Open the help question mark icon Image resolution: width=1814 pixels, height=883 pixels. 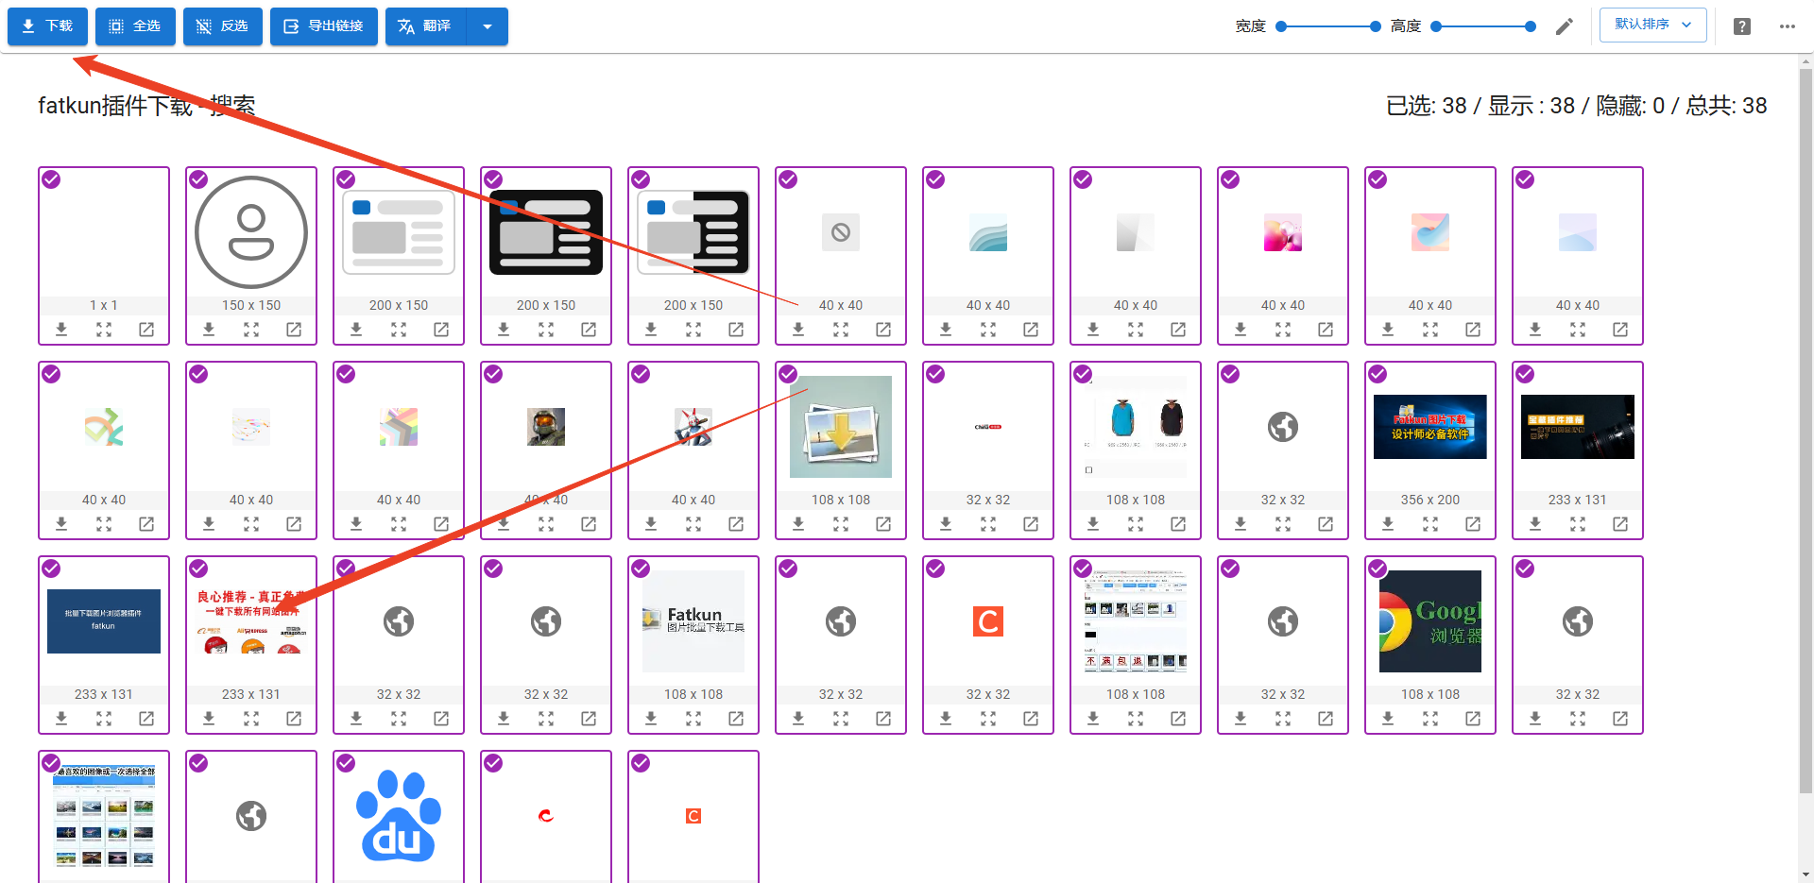click(1742, 26)
